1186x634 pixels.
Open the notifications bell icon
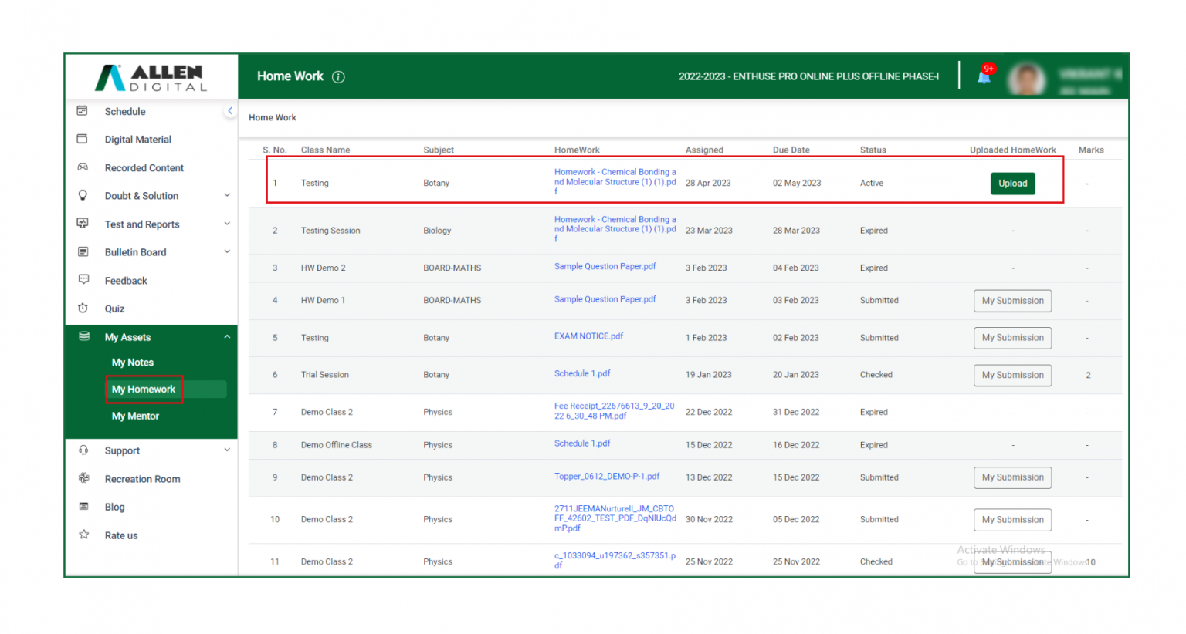[984, 76]
